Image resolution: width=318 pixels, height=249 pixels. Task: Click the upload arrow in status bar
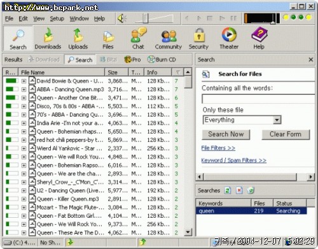click(142, 242)
